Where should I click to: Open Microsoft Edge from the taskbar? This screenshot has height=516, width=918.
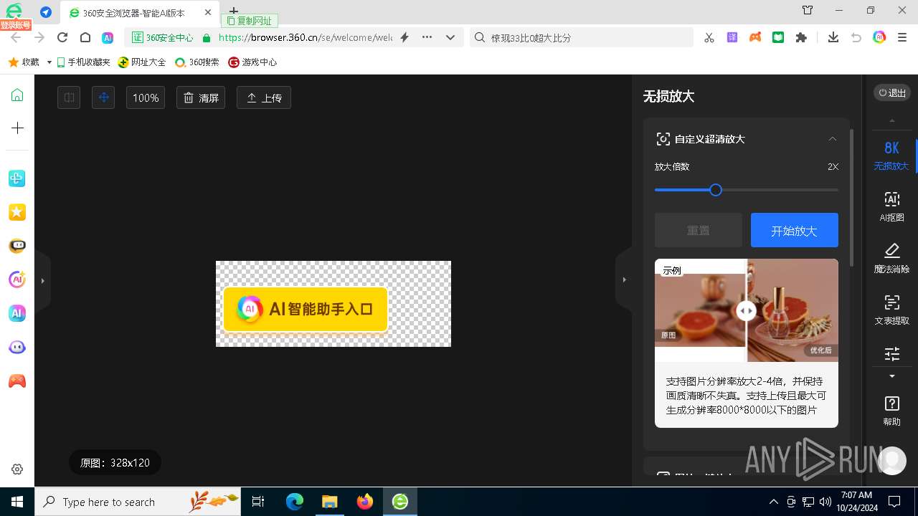click(295, 502)
